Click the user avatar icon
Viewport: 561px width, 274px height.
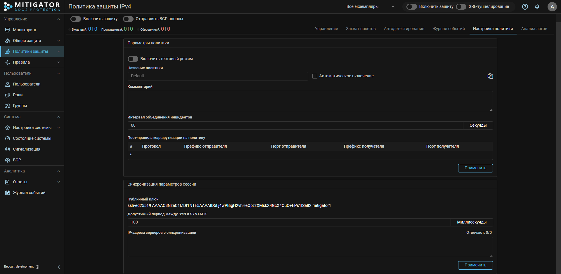click(552, 7)
